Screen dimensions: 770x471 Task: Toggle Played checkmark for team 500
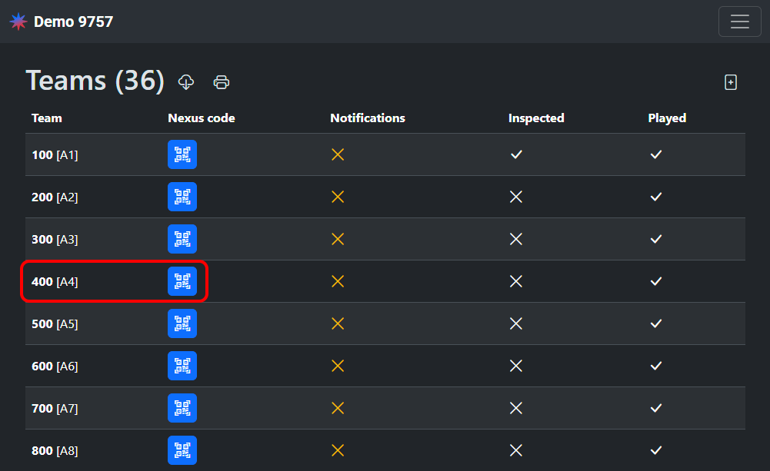pos(656,323)
